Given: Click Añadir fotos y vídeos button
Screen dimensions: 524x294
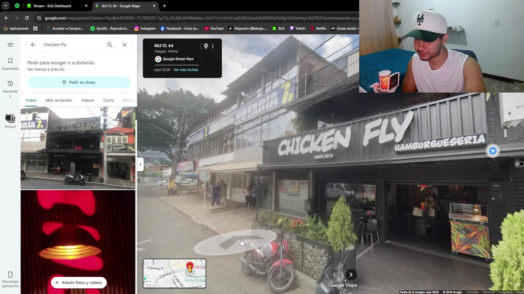Looking at the screenshot, I should 79,283.
